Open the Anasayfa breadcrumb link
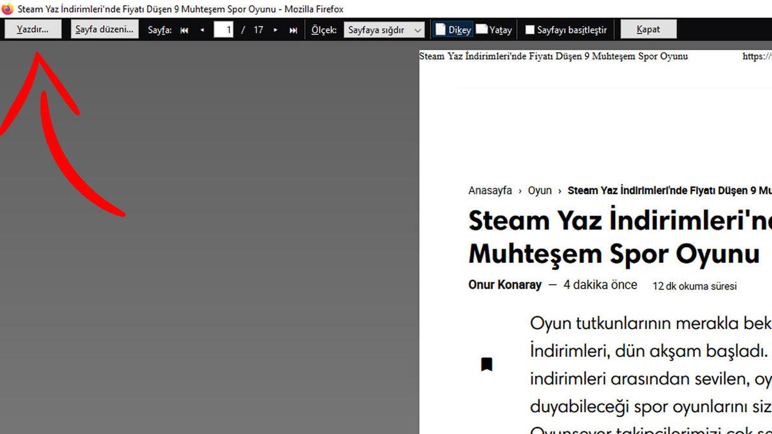Viewport: 772px width, 434px height. 490,190
